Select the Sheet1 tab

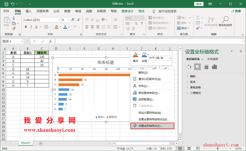26,143
